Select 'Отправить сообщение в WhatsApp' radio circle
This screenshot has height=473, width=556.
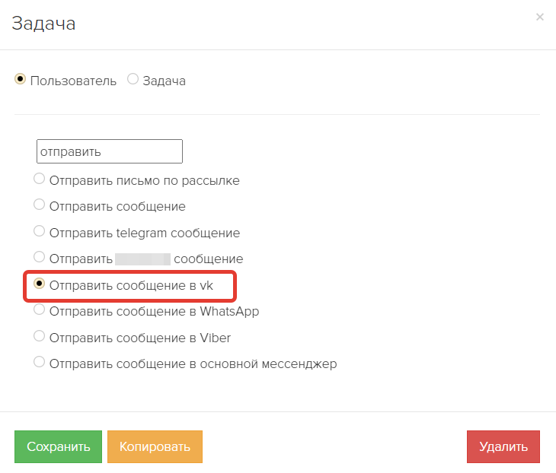click(39, 310)
